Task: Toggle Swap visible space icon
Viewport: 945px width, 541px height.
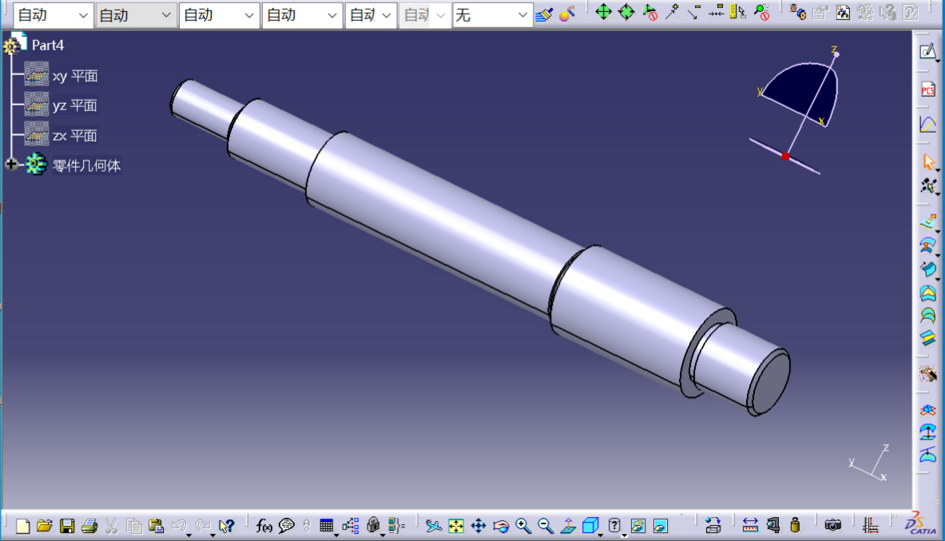Action: (660, 526)
